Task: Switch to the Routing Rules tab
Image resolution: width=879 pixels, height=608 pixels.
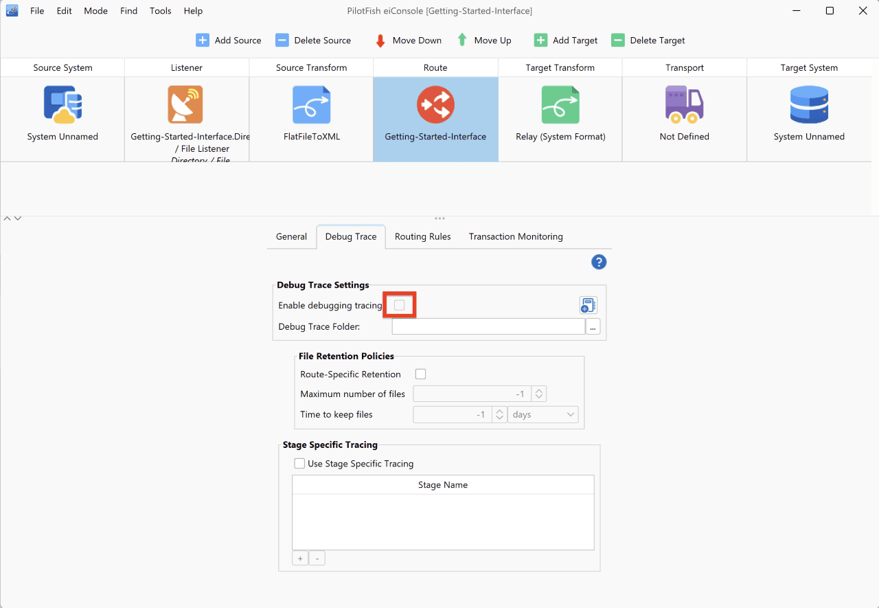Action: tap(423, 236)
